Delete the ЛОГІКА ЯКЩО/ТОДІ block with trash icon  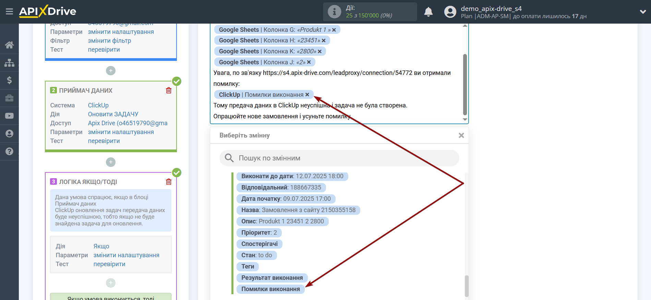tap(169, 182)
